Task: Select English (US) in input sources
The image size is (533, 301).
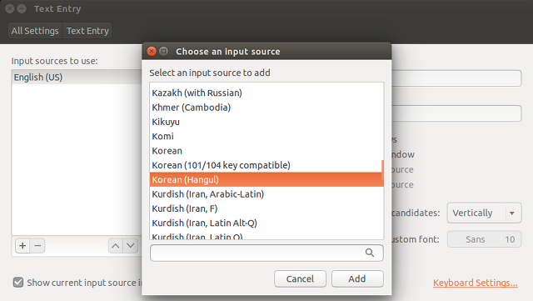Action: pos(77,78)
